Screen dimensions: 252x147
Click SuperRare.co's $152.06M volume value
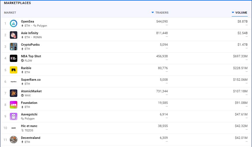tap(240, 80)
